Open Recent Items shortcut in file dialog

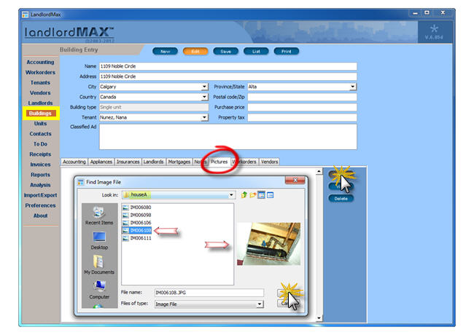(99, 216)
